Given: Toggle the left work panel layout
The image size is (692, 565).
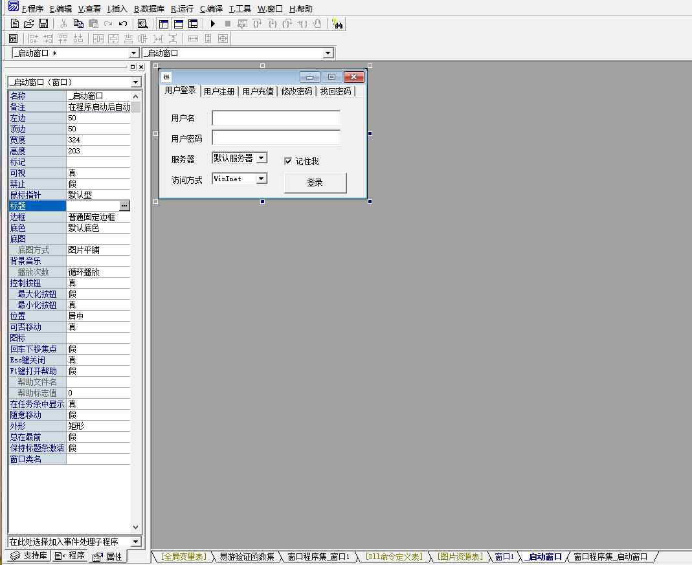Looking at the screenshot, I should tap(164, 24).
